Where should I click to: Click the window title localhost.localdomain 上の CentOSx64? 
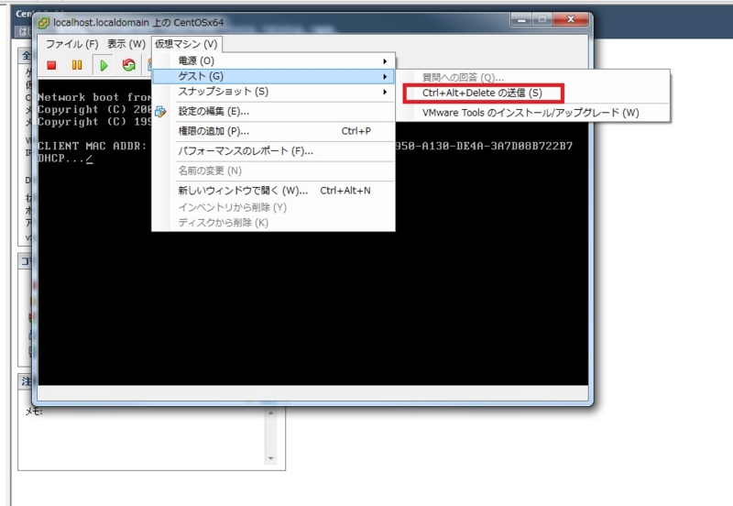coord(138,22)
